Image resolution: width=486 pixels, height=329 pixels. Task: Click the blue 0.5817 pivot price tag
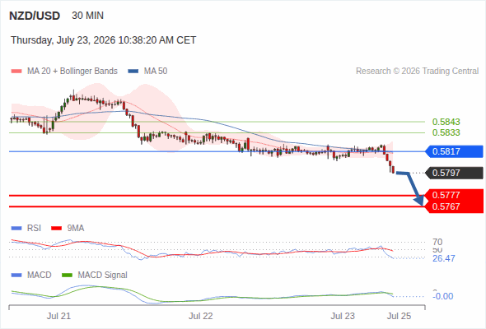tap(454, 151)
